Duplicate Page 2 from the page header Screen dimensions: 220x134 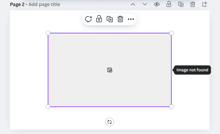click(181, 4)
